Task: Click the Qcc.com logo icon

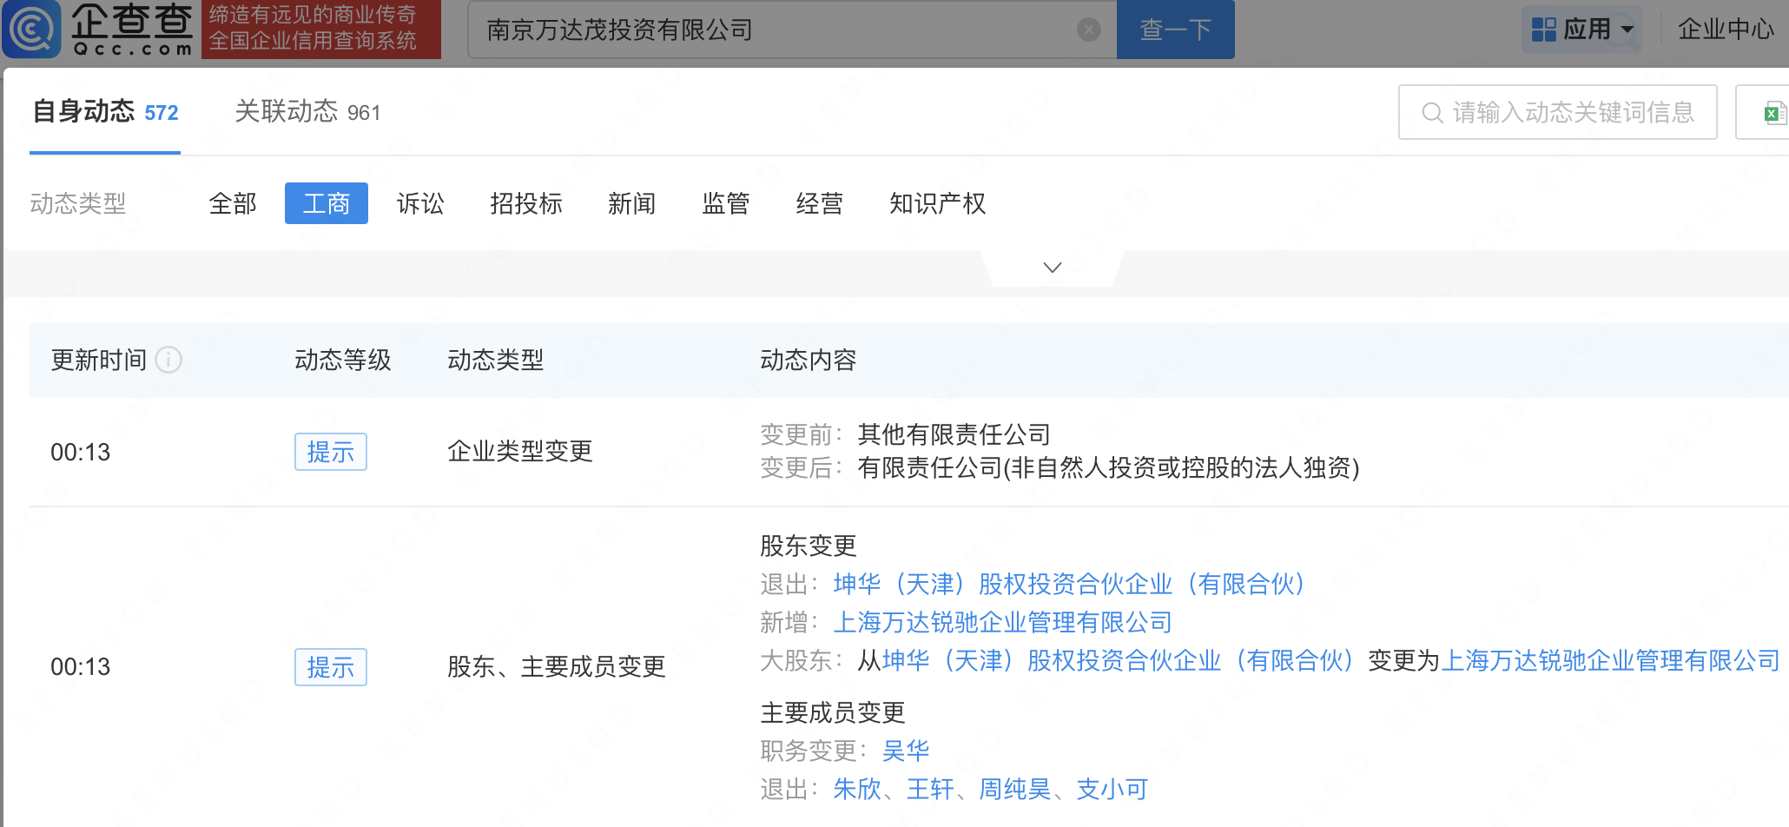Action: click(32, 29)
